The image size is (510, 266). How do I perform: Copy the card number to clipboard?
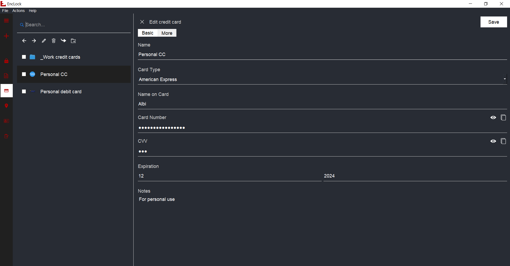coord(503,117)
